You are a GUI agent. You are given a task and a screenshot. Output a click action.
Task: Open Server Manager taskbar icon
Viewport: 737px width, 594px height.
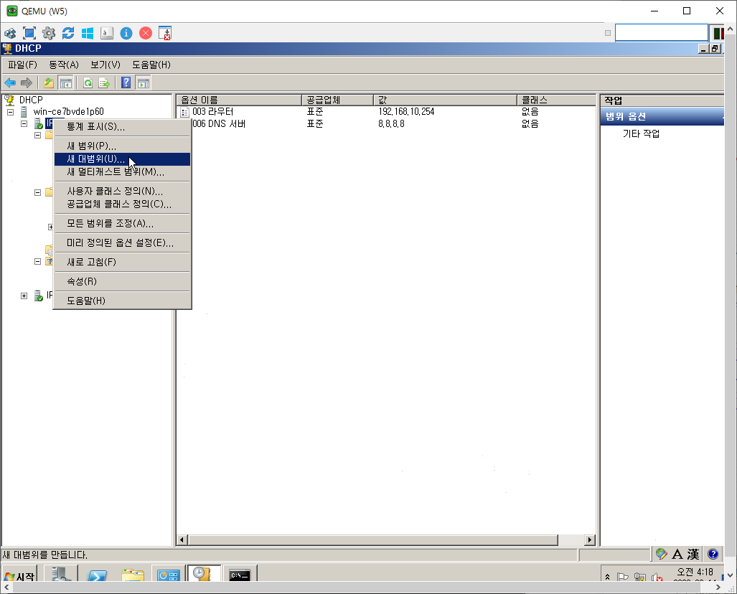tap(61, 574)
